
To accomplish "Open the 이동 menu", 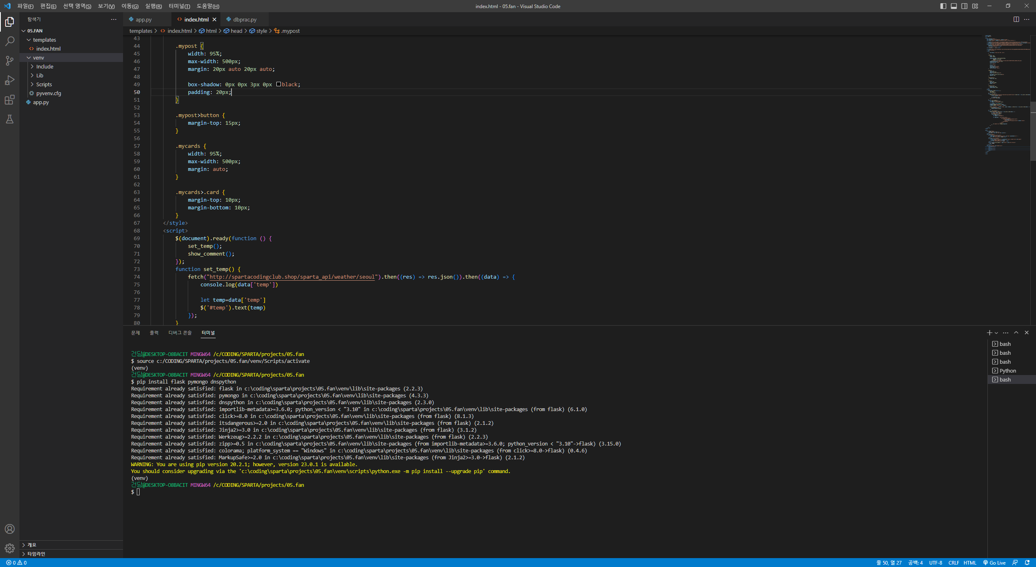I will pyautogui.click(x=130, y=6).
